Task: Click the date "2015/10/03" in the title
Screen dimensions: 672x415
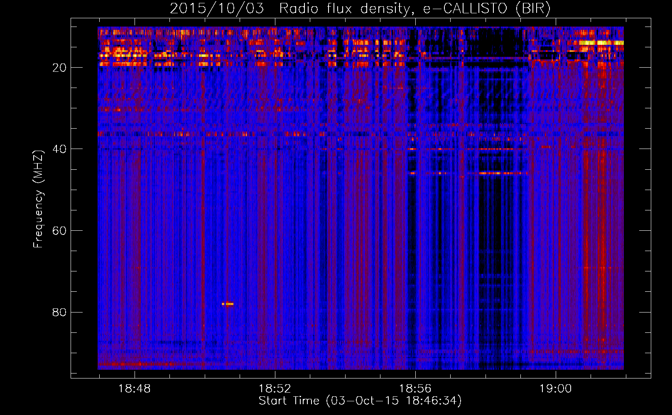Action: [x=216, y=9]
